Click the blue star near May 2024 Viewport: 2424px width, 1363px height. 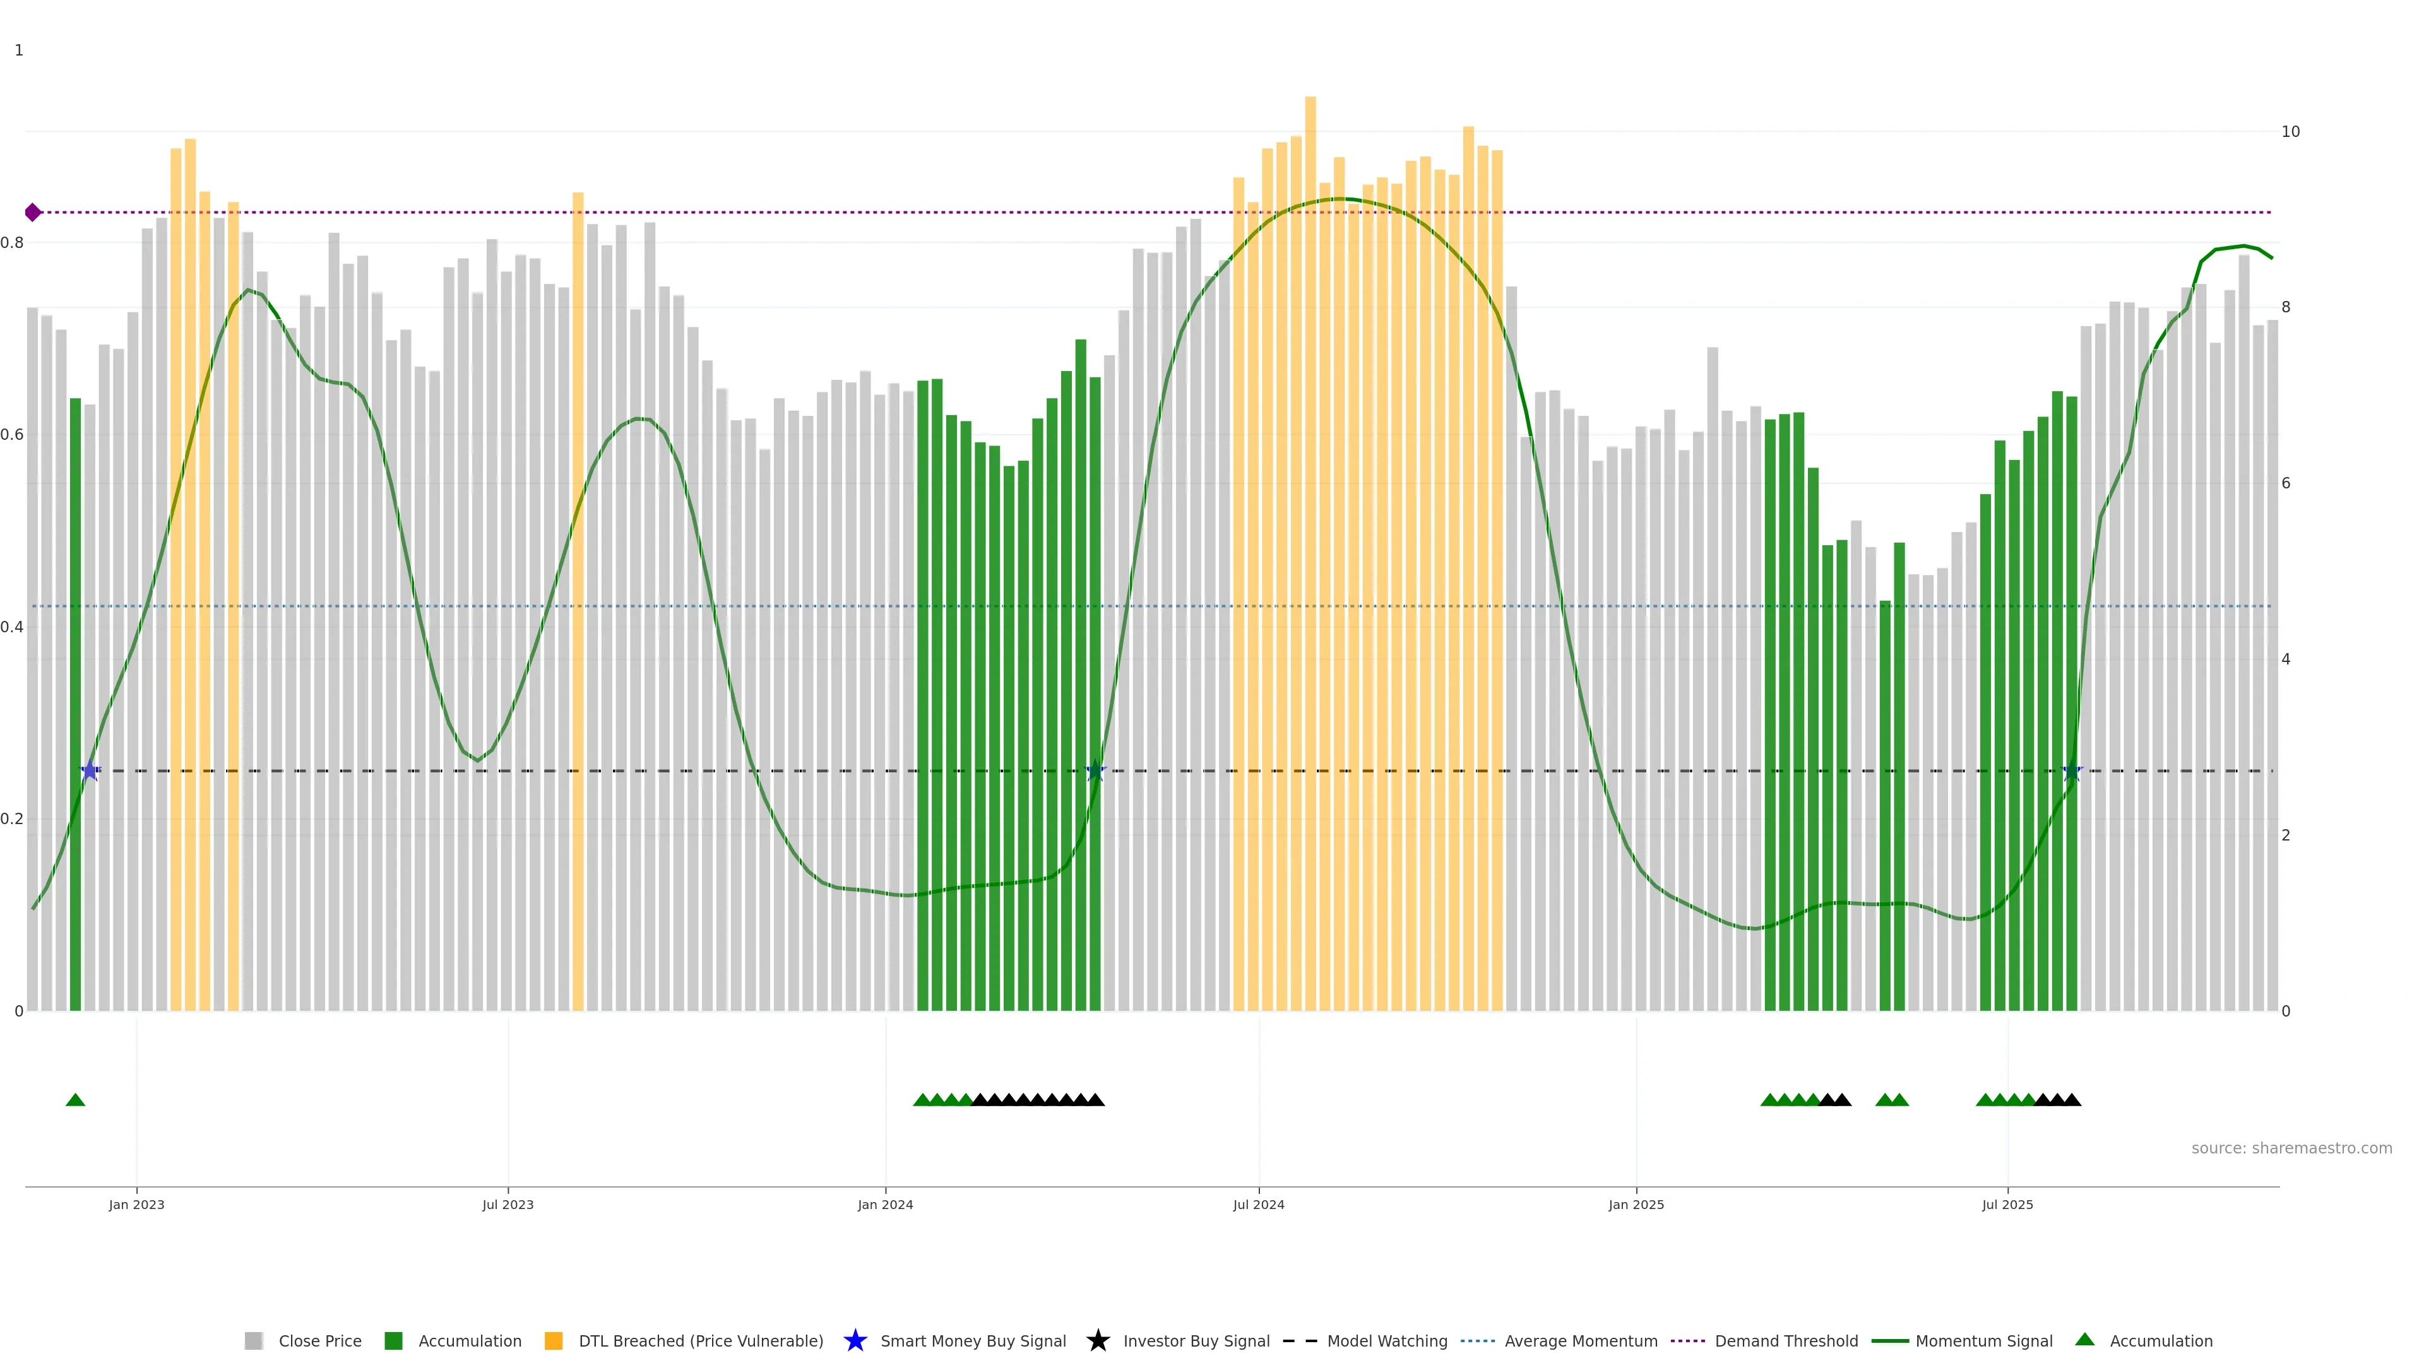tap(1095, 771)
